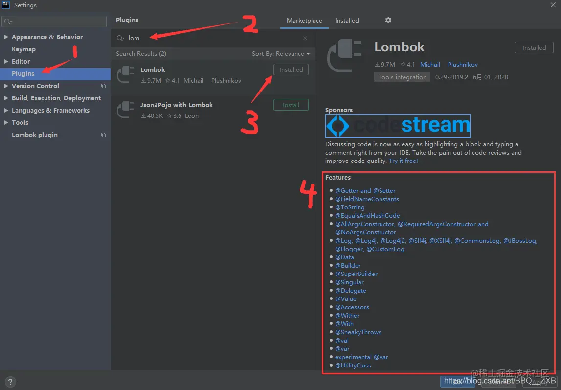Open @Accessors feature link
561x390 pixels.
tap(352, 307)
